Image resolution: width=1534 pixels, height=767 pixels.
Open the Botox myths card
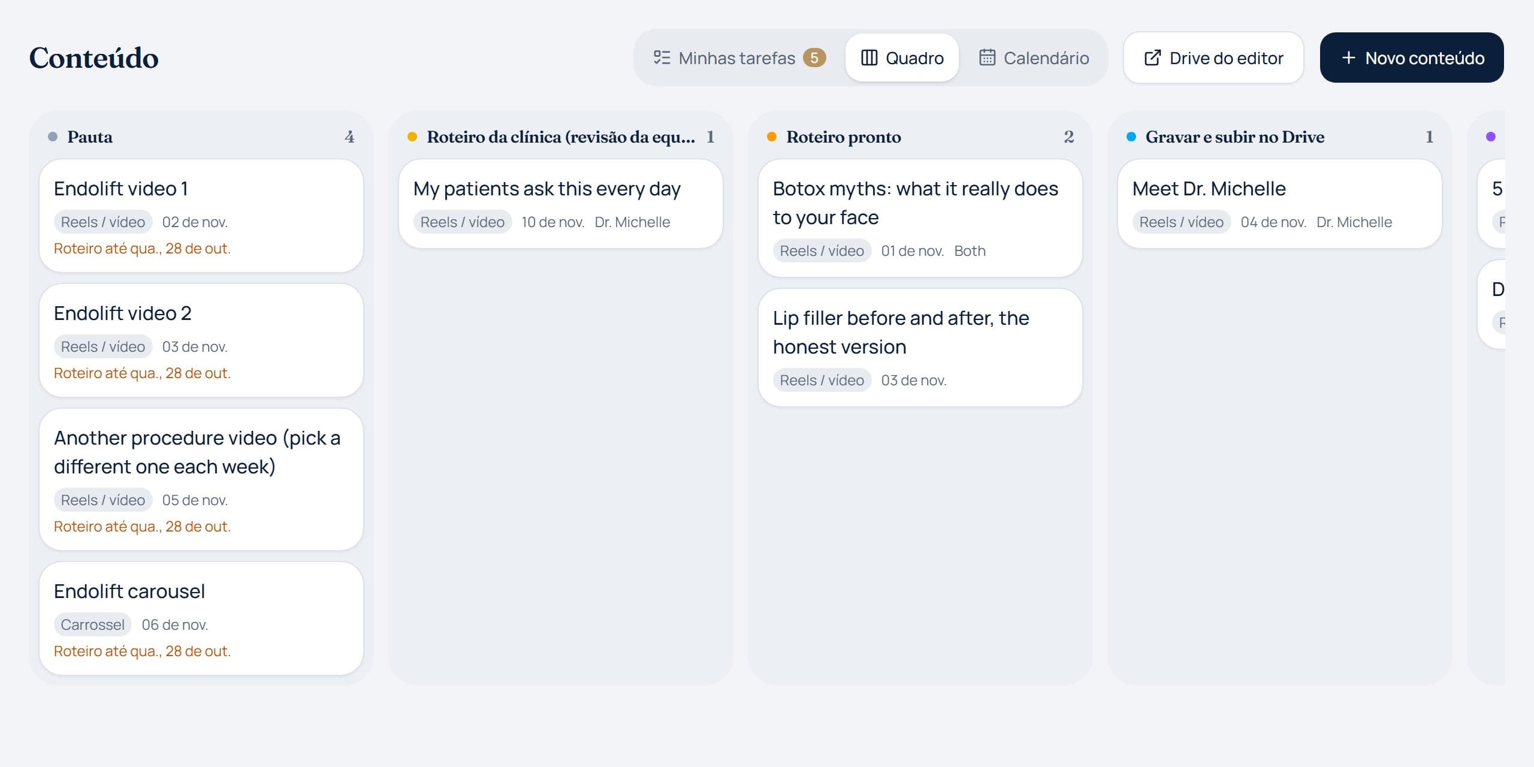click(x=920, y=218)
